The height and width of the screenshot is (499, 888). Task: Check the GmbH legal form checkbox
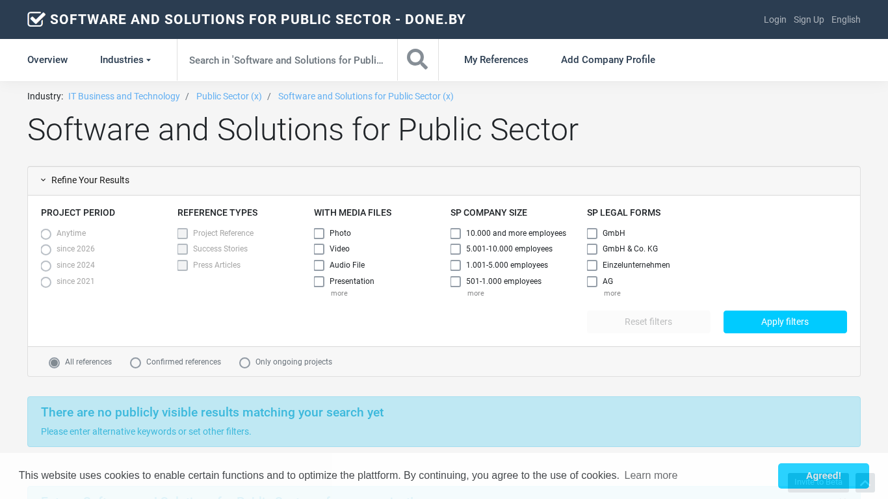592,233
